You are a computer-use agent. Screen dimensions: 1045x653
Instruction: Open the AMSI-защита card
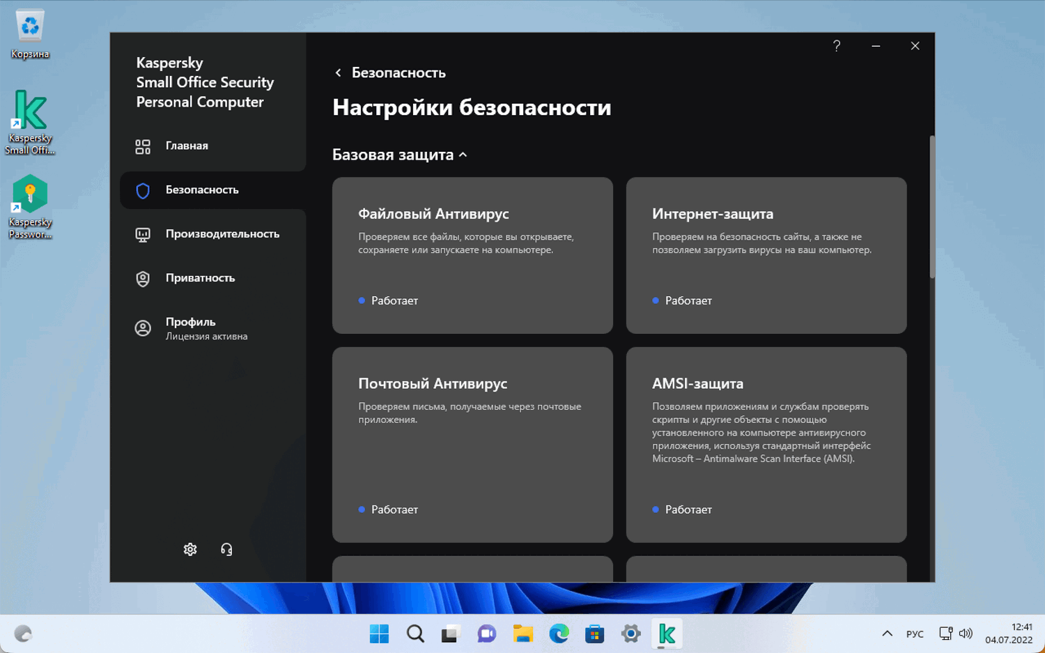pos(766,445)
